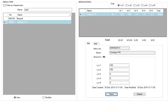Click the $16.00 total cost value
Image resolution: width=168 pixels, height=101 pixels.
pos(129,40)
